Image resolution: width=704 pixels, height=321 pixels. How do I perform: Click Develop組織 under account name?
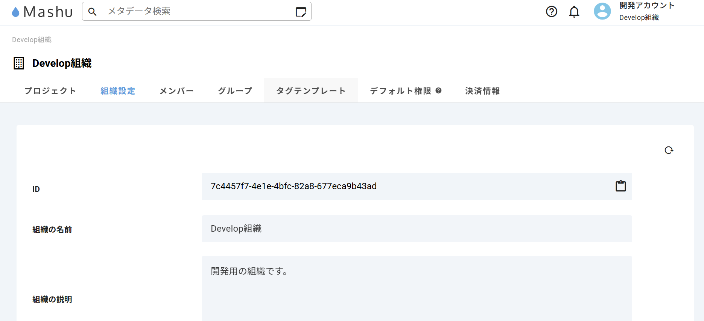(x=639, y=18)
